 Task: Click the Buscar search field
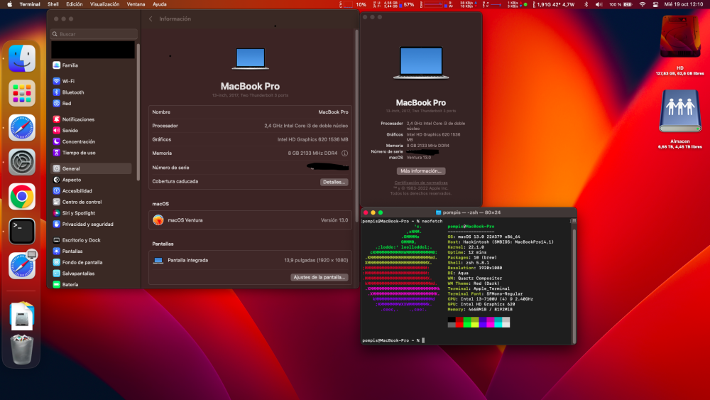click(x=94, y=34)
